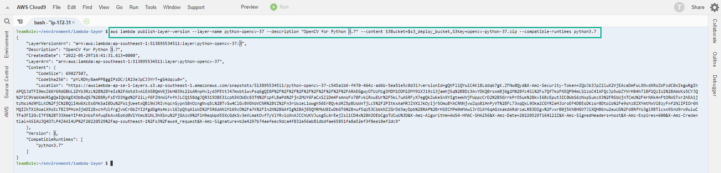Select the bash terminal tab

click(x=53, y=22)
